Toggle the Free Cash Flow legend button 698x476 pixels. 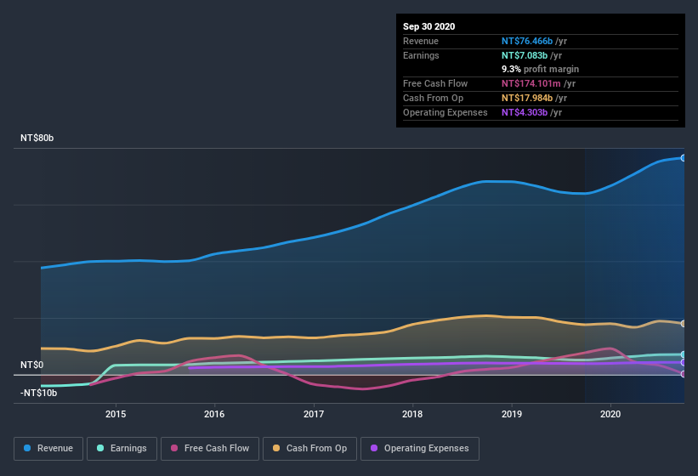210,449
